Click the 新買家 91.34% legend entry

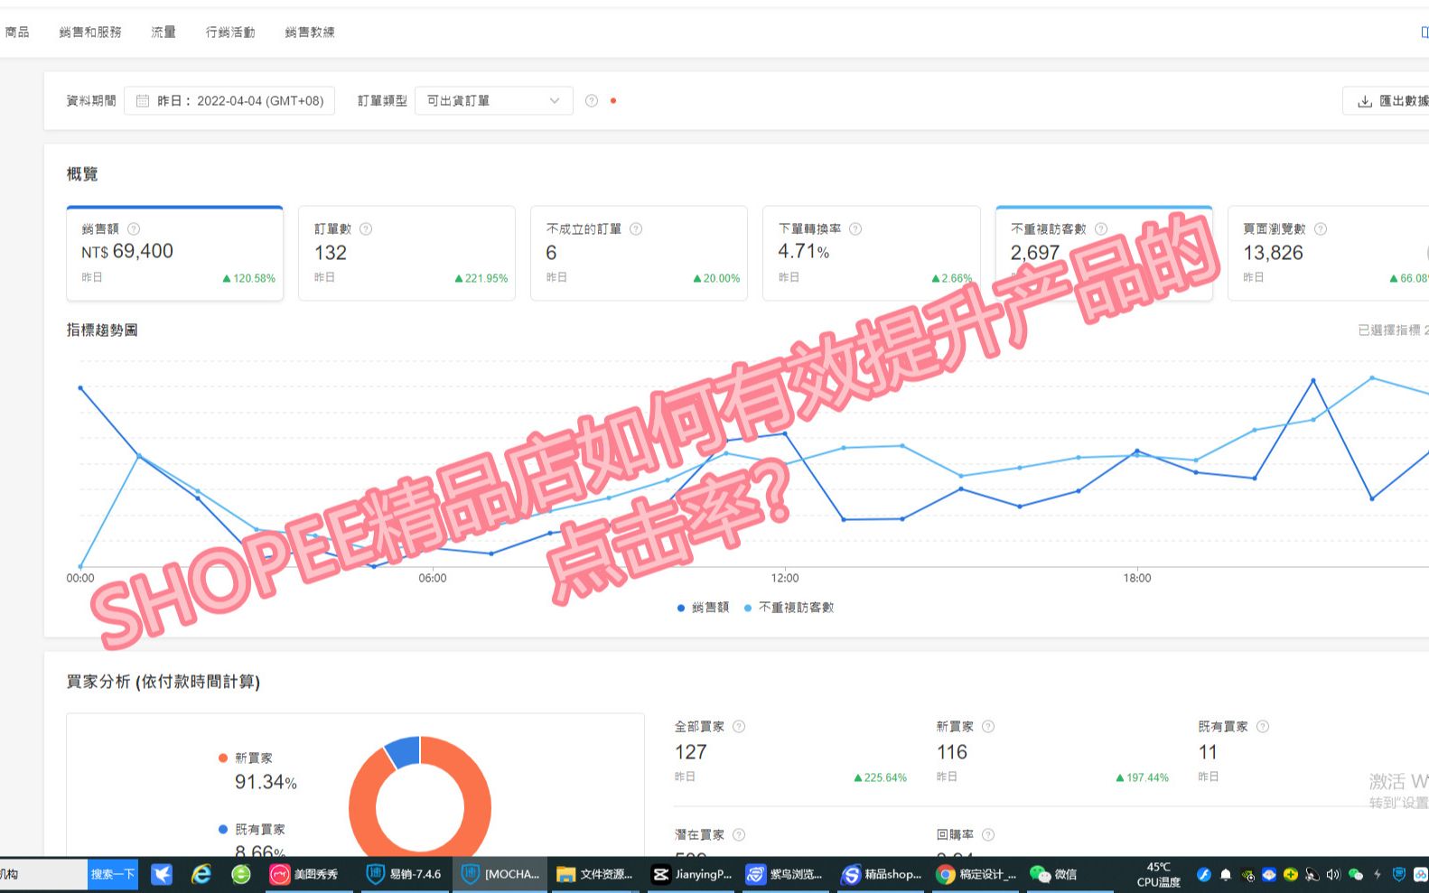point(257,771)
